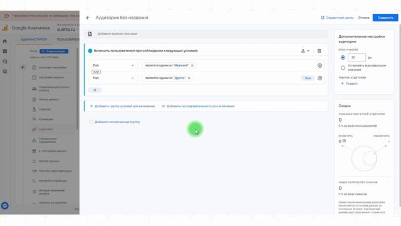Click the description document icon

90,34
